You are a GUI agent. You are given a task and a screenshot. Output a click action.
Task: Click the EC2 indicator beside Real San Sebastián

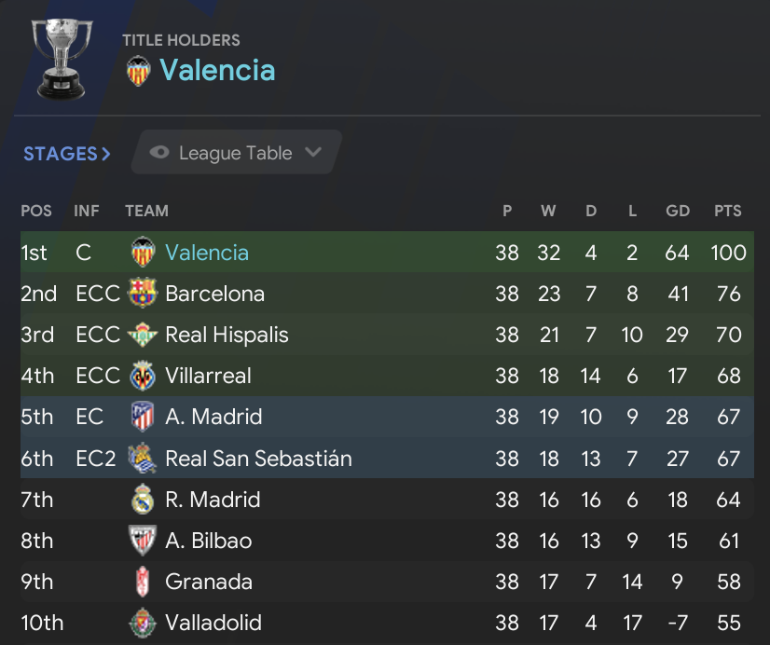[93, 459]
